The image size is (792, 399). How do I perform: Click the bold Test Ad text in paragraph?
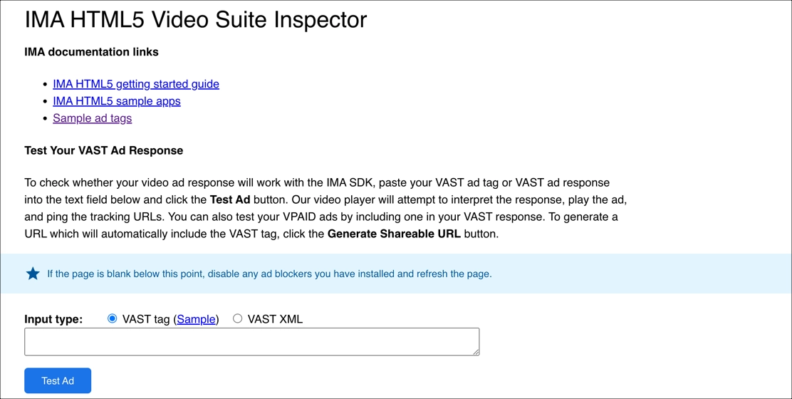coord(230,199)
